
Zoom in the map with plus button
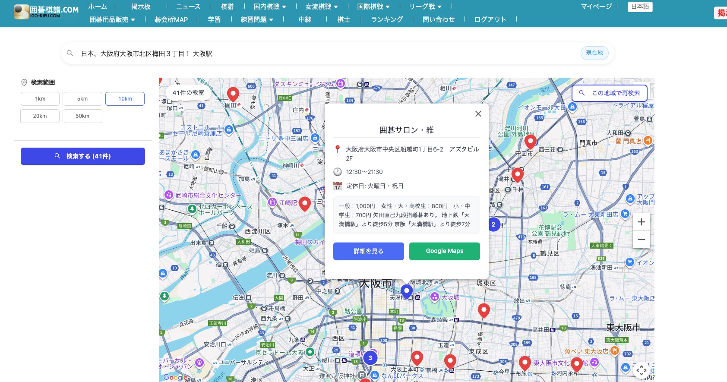coord(642,222)
